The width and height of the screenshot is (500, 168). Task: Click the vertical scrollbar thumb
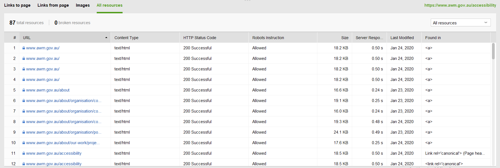(493, 51)
